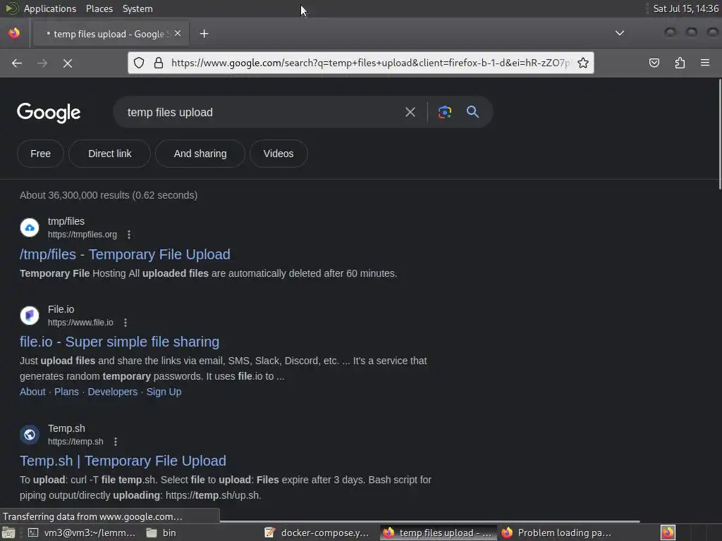Open Firefox application hamburger menu

705,63
